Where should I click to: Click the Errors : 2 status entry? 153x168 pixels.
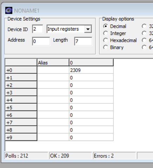click(x=114, y=156)
